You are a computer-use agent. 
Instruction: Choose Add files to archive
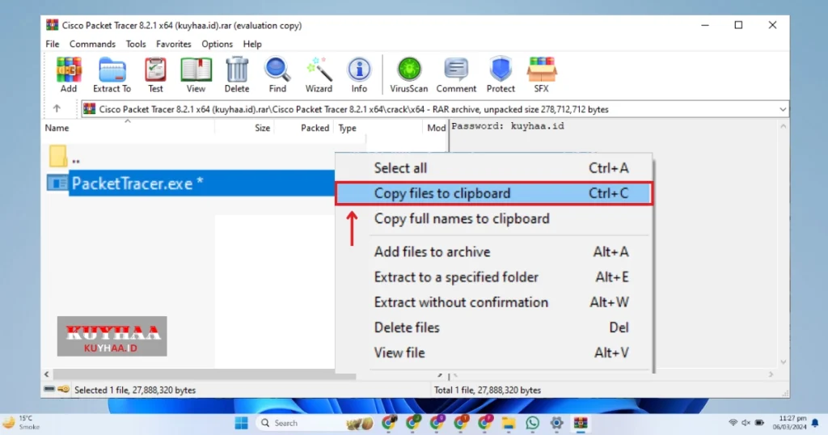[x=494, y=251]
